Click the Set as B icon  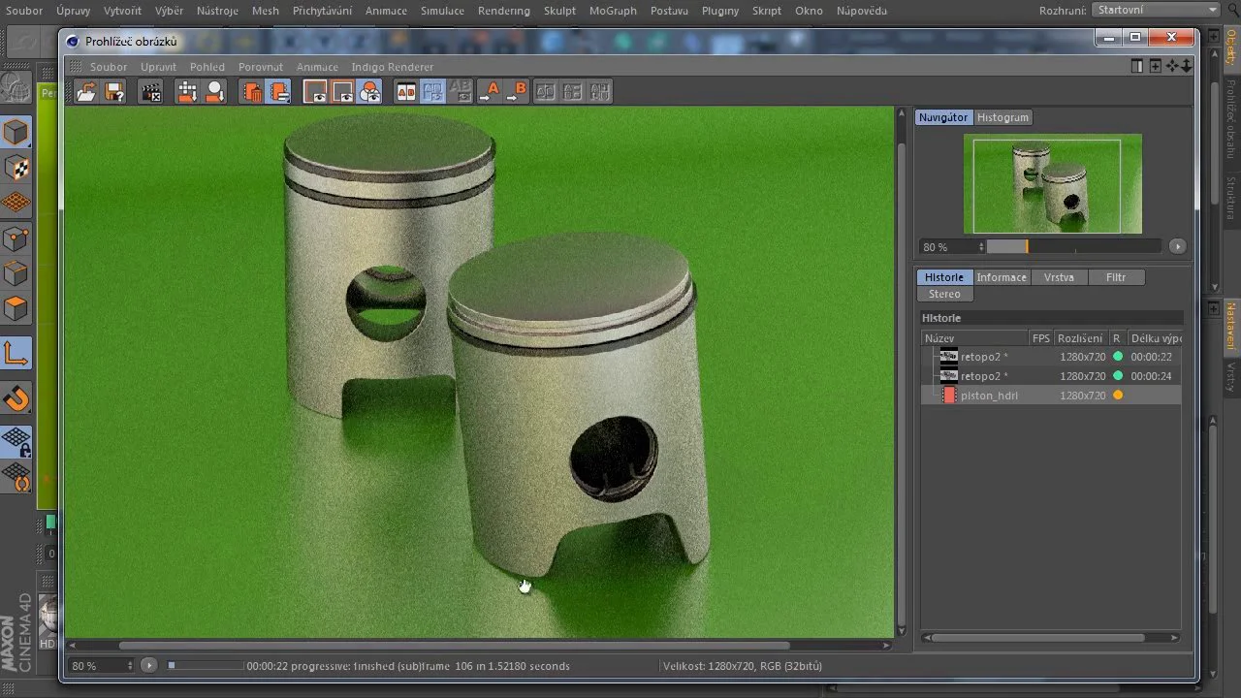516,92
